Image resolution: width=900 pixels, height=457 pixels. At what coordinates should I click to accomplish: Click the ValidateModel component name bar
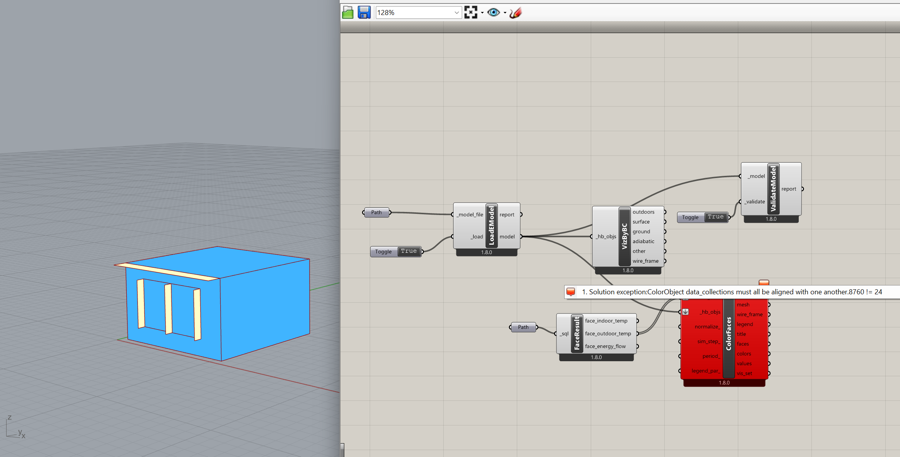pyautogui.click(x=773, y=188)
